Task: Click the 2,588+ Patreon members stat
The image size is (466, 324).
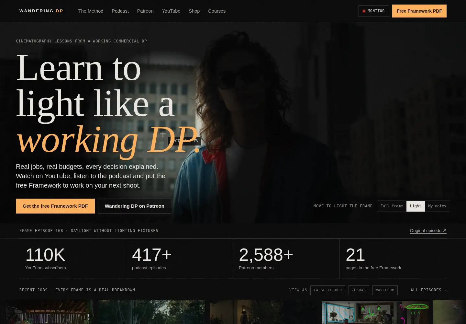Action: (x=286, y=259)
